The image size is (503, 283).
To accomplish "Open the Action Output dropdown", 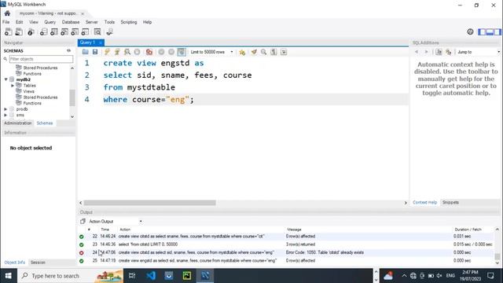I will coord(116,222).
